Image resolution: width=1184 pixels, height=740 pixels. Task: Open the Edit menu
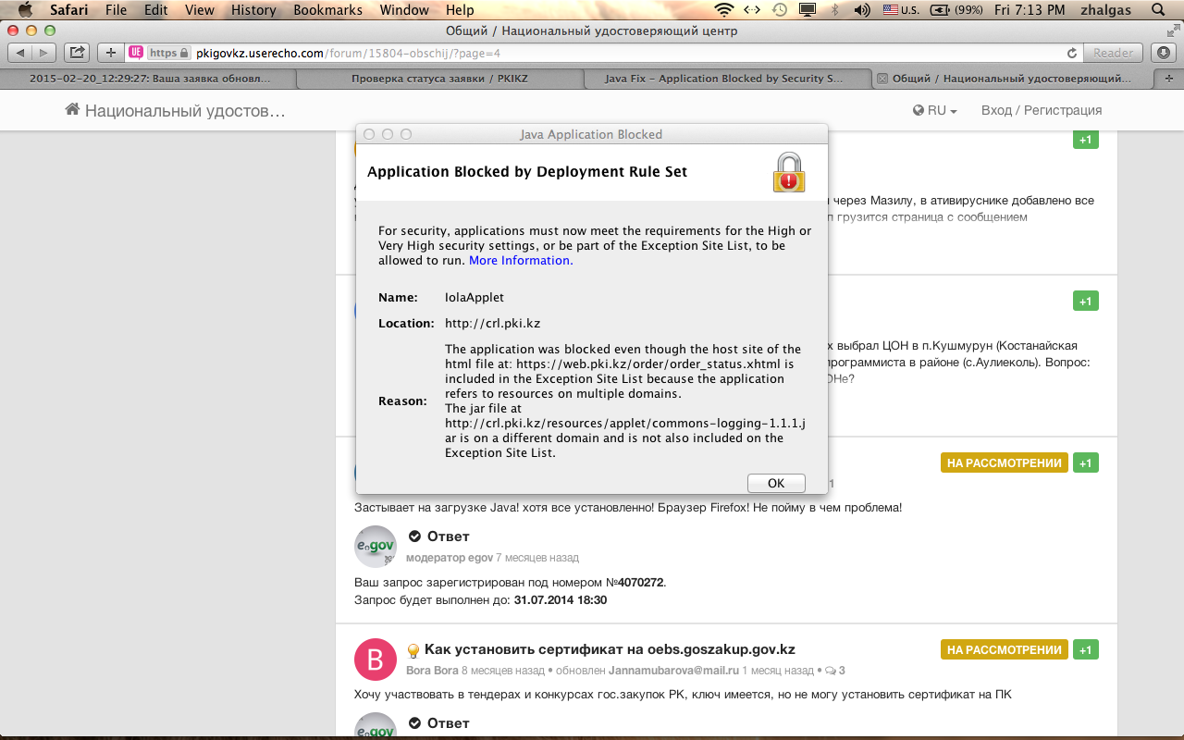[x=156, y=10]
